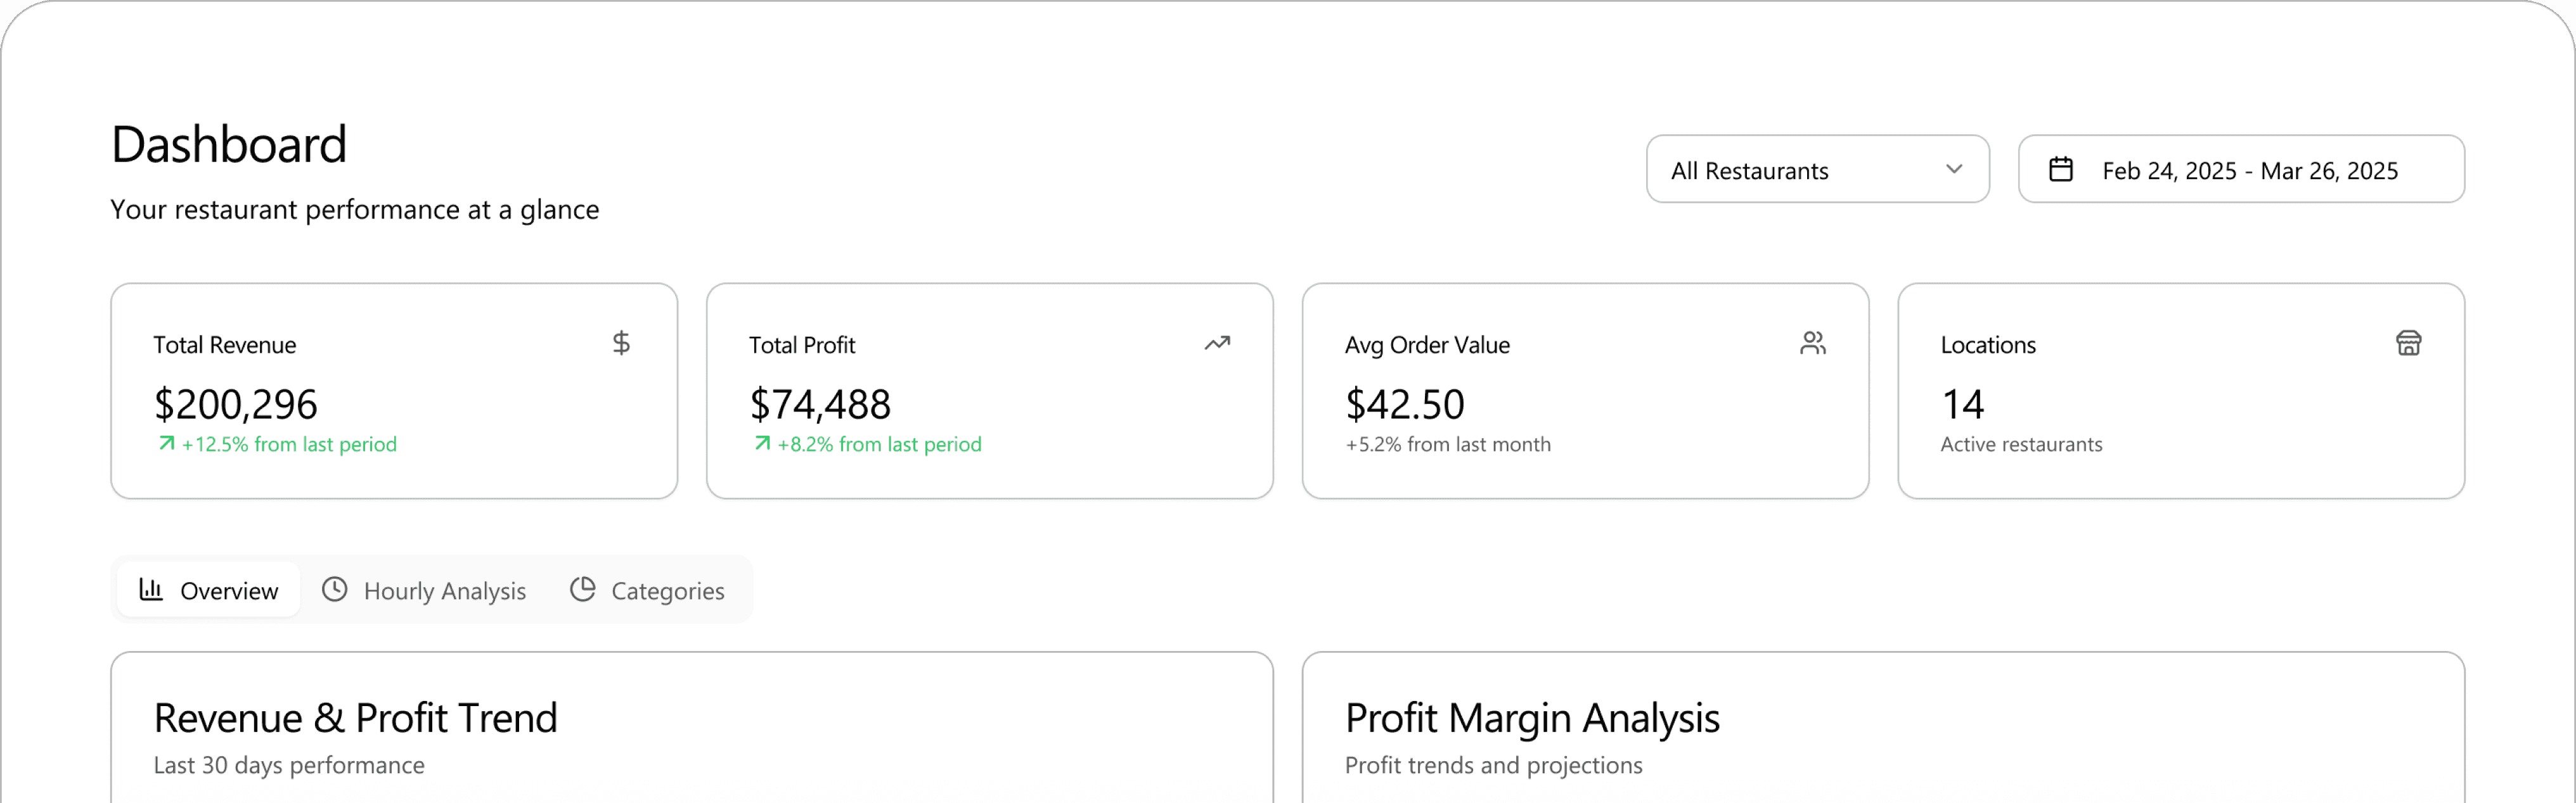Click the pie chart icon beside Categories

click(x=583, y=589)
